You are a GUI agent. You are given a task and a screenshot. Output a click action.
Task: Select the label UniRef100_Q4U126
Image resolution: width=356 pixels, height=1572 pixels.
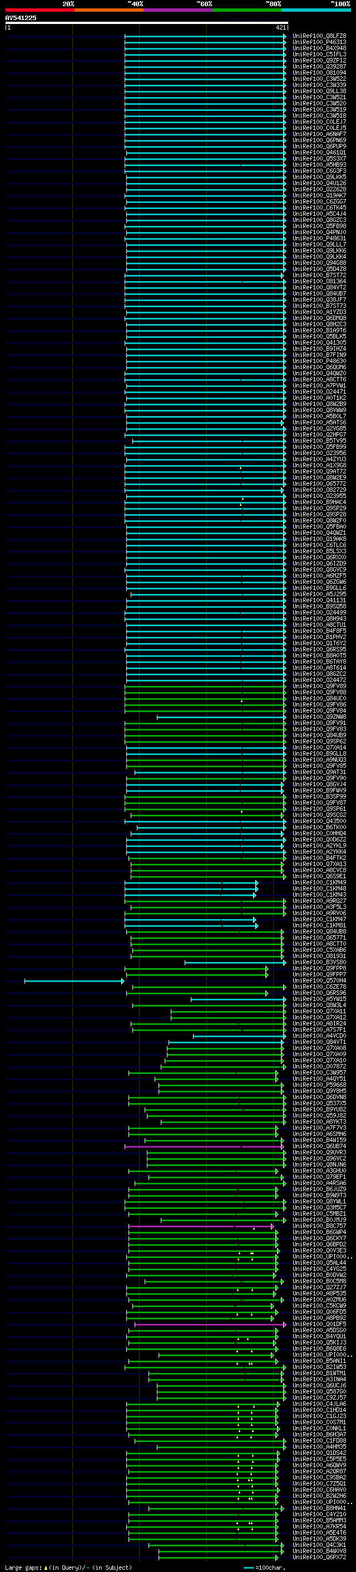pos(319,183)
